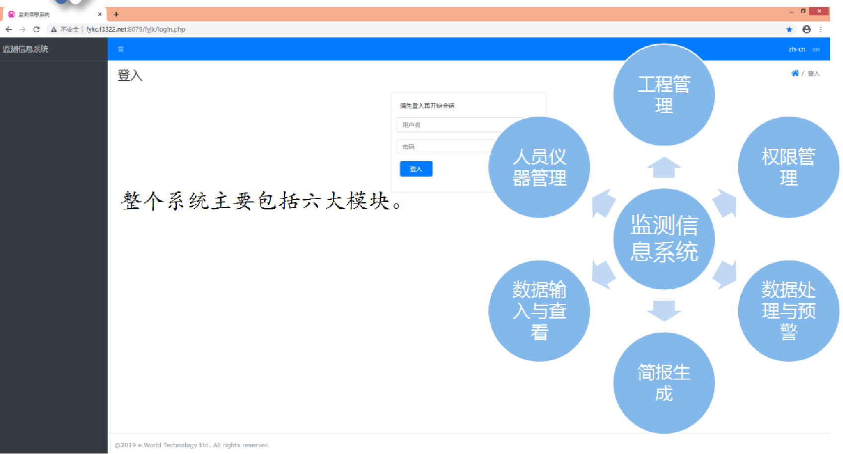This screenshot has height=454, width=843.
Task: Click the browser forward arrow
Action: pos(22,29)
